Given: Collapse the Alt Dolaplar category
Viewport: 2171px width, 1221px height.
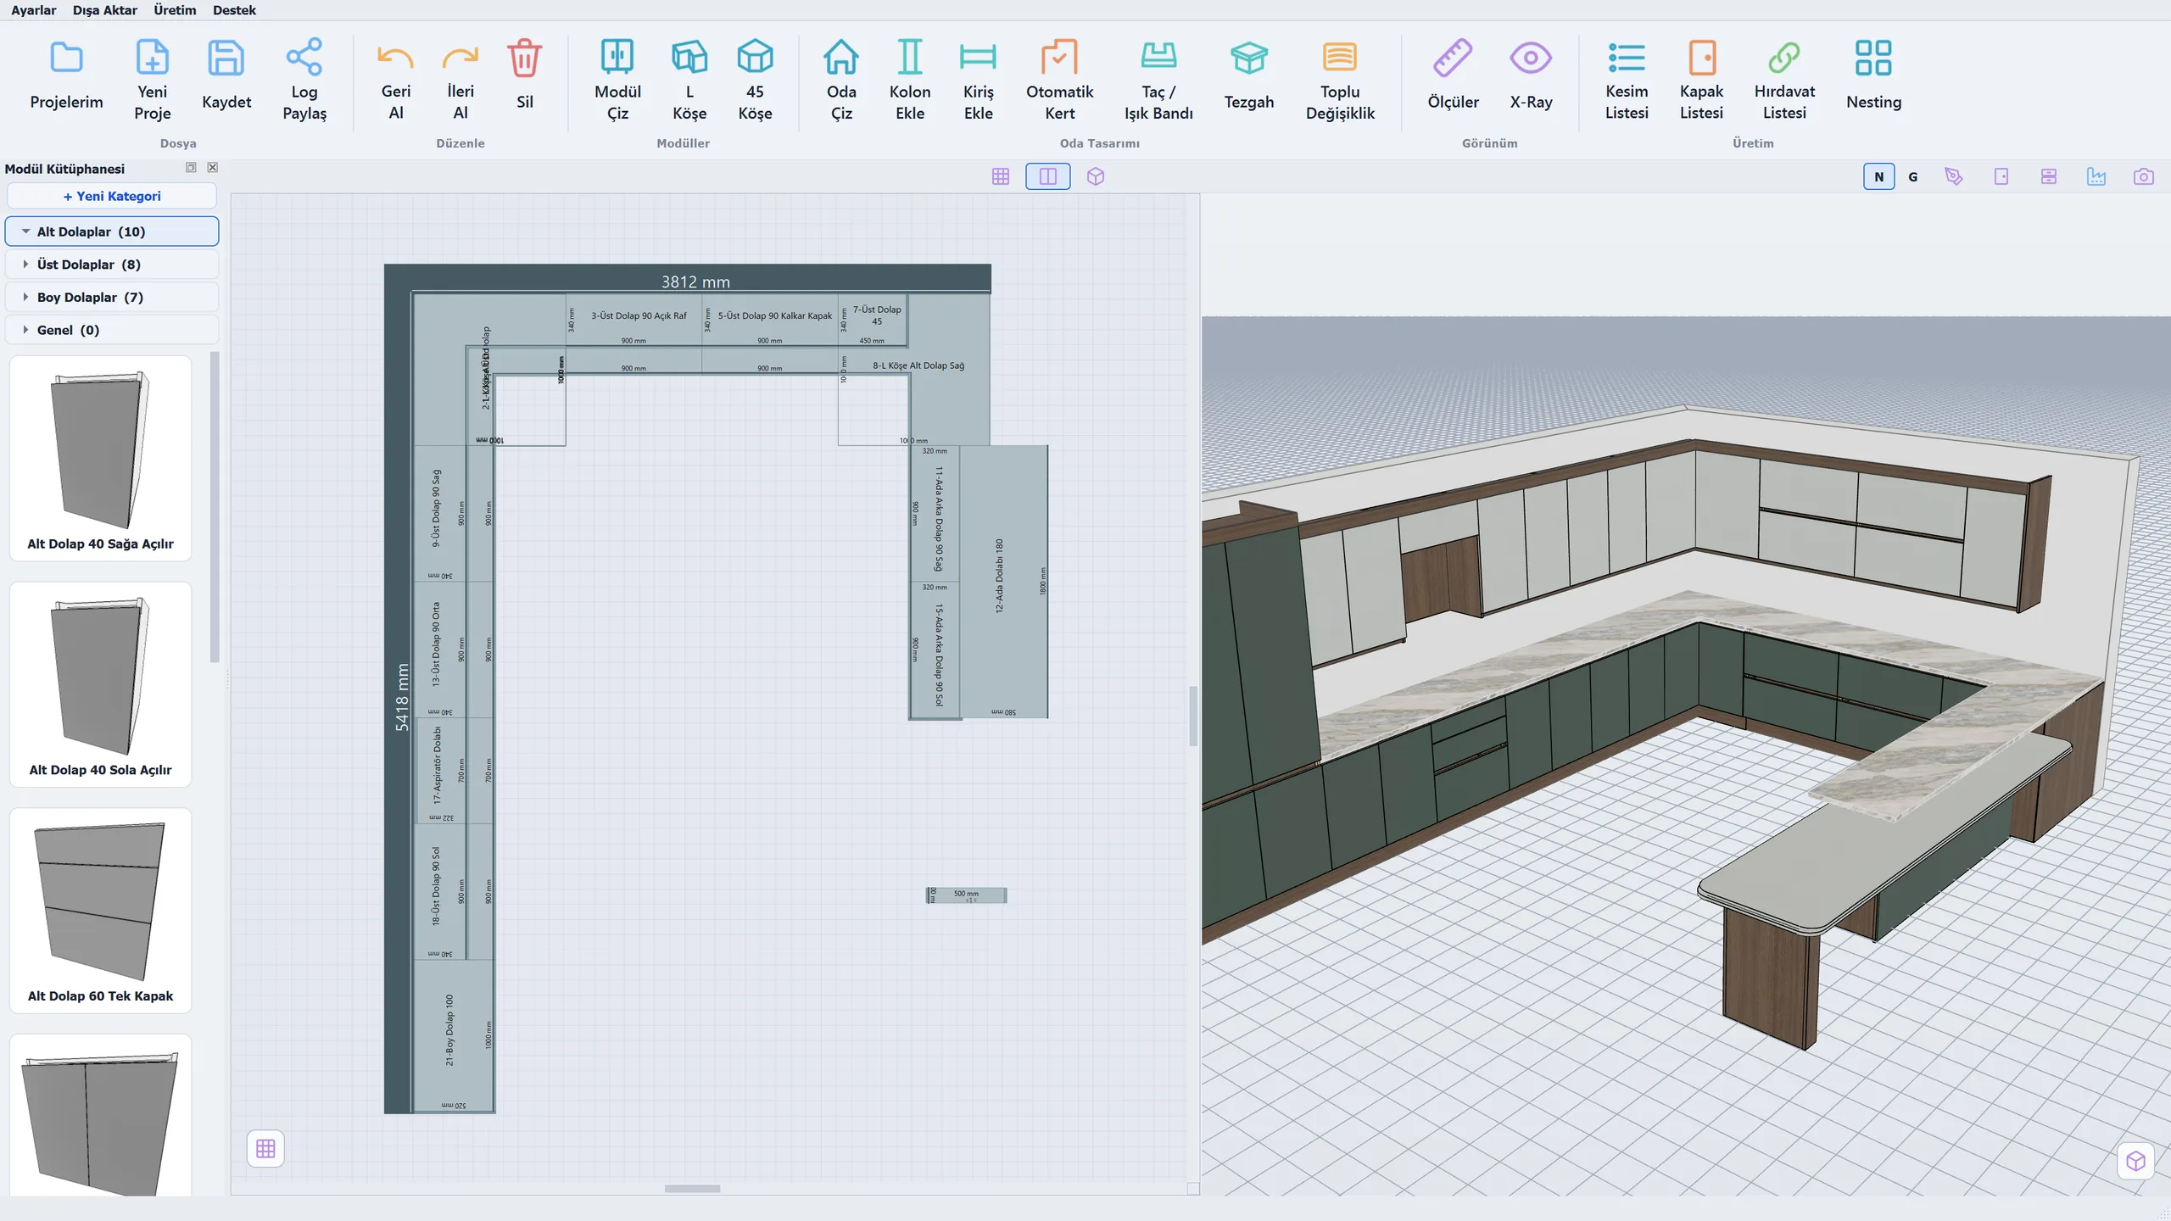Looking at the screenshot, I should click(112, 231).
